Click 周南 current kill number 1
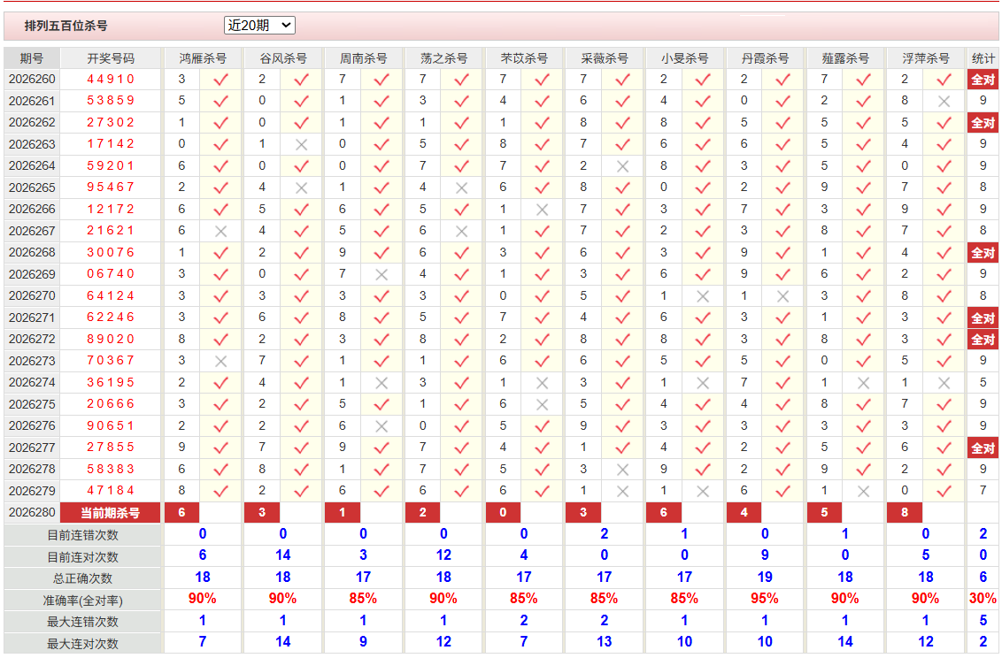The image size is (1002, 658). 343,512
